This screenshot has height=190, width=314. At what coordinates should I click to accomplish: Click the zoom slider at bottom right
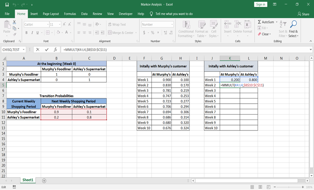[x=288, y=187]
